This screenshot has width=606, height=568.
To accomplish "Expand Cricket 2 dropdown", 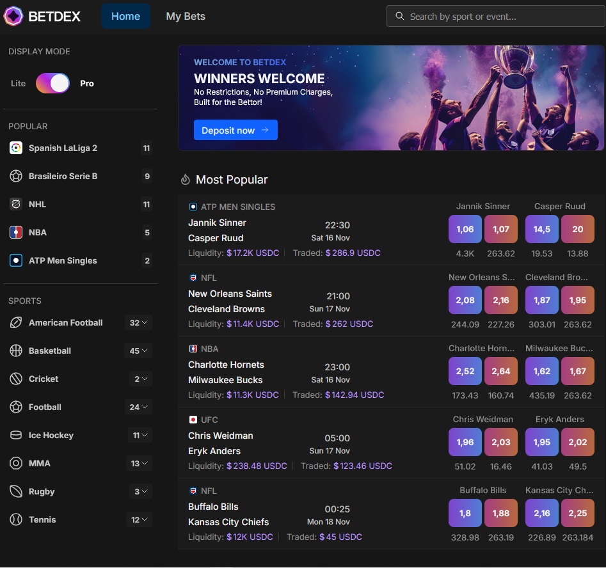I will [x=141, y=379].
